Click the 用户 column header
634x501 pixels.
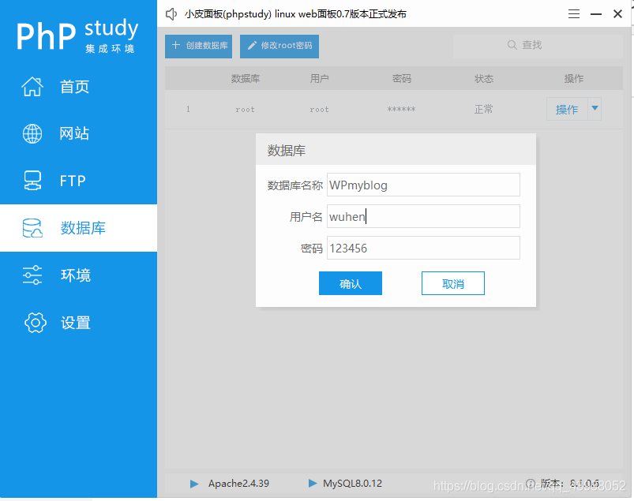click(x=320, y=78)
